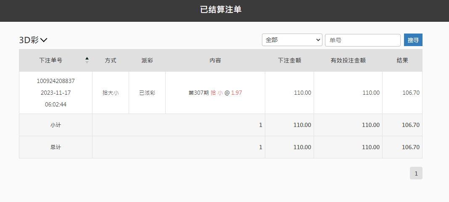This screenshot has width=449, height=202.
Task: Click the 结果 column header
Action: click(x=402, y=60)
